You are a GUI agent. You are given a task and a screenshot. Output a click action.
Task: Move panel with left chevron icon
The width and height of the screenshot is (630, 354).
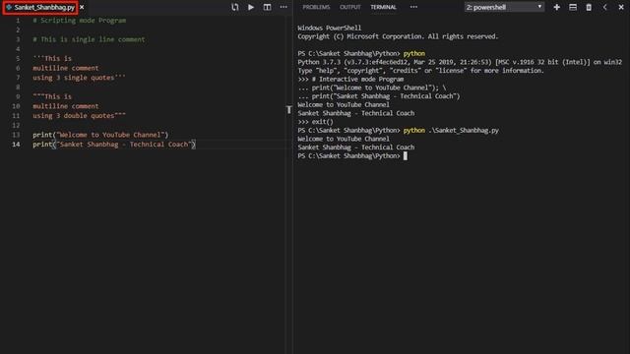click(604, 7)
